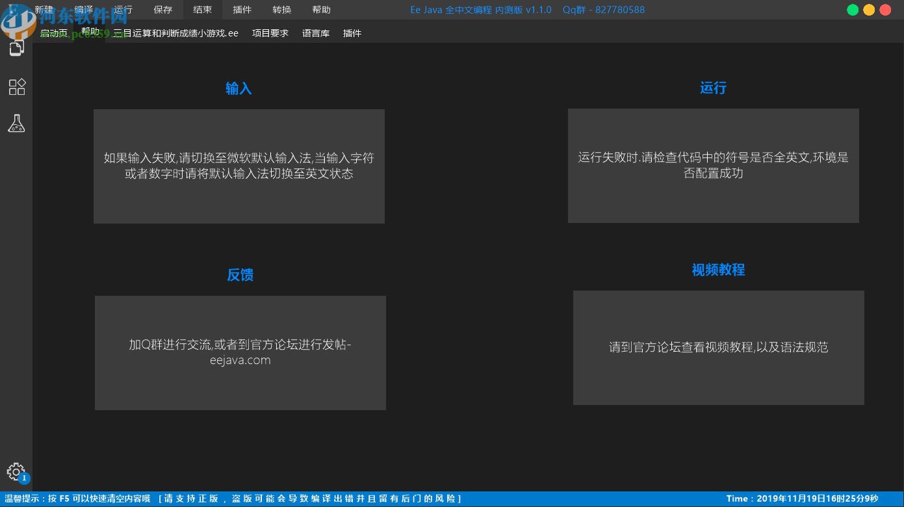904x507 pixels.
Task: Click the 保存 menu item
Action: [x=162, y=9]
